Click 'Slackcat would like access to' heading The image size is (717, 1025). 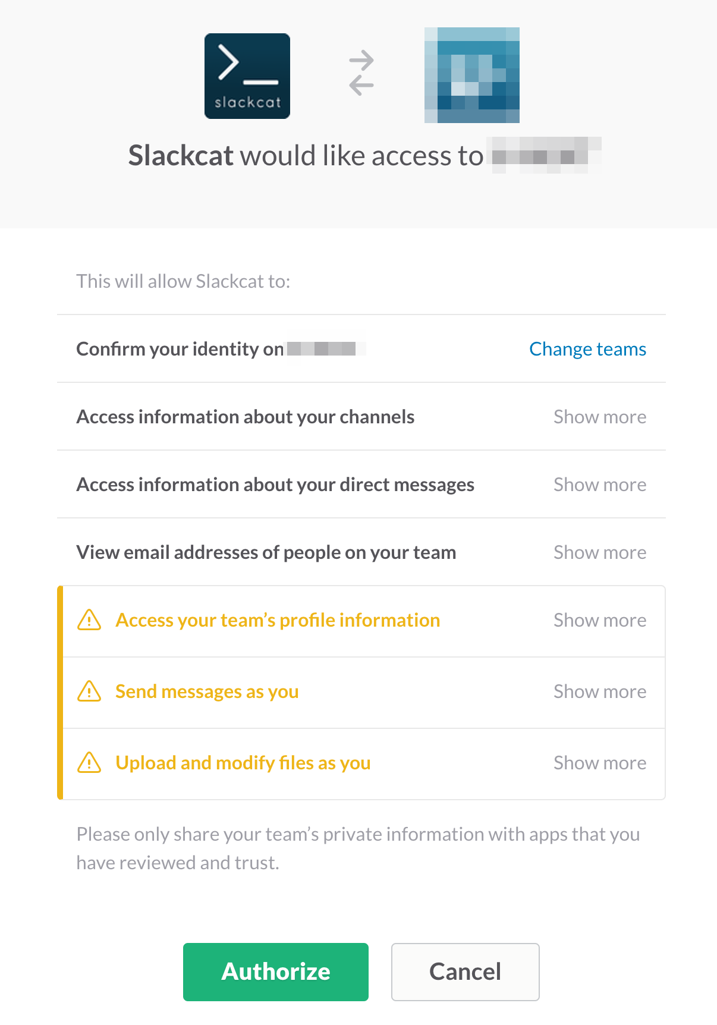[x=306, y=156]
